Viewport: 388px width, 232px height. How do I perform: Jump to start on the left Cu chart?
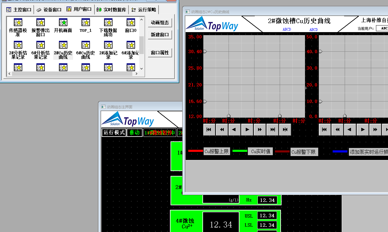point(209,130)
